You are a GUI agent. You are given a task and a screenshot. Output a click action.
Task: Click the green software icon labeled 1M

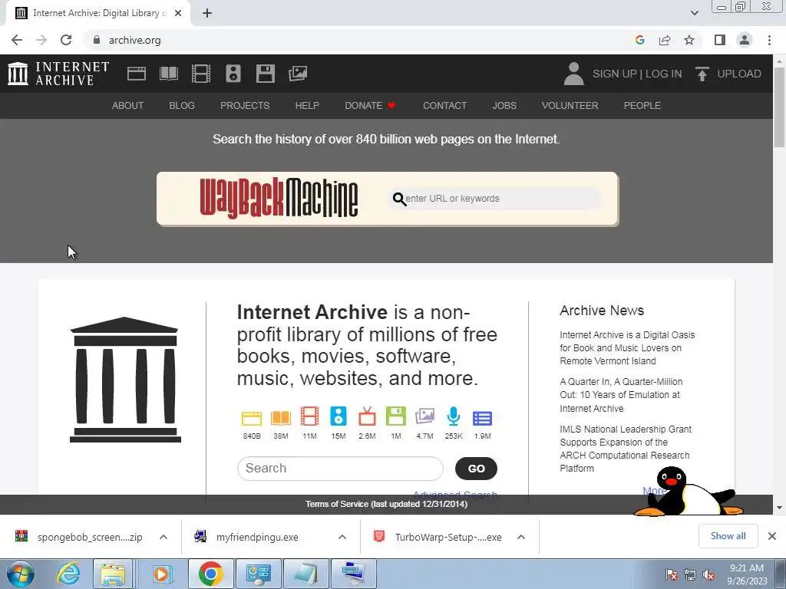[x=396, y=416]
